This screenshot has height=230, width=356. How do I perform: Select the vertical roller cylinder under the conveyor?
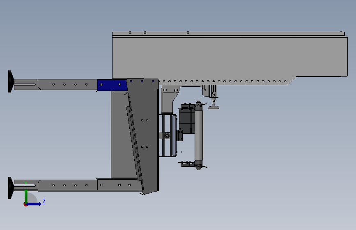tap(199, 135)
